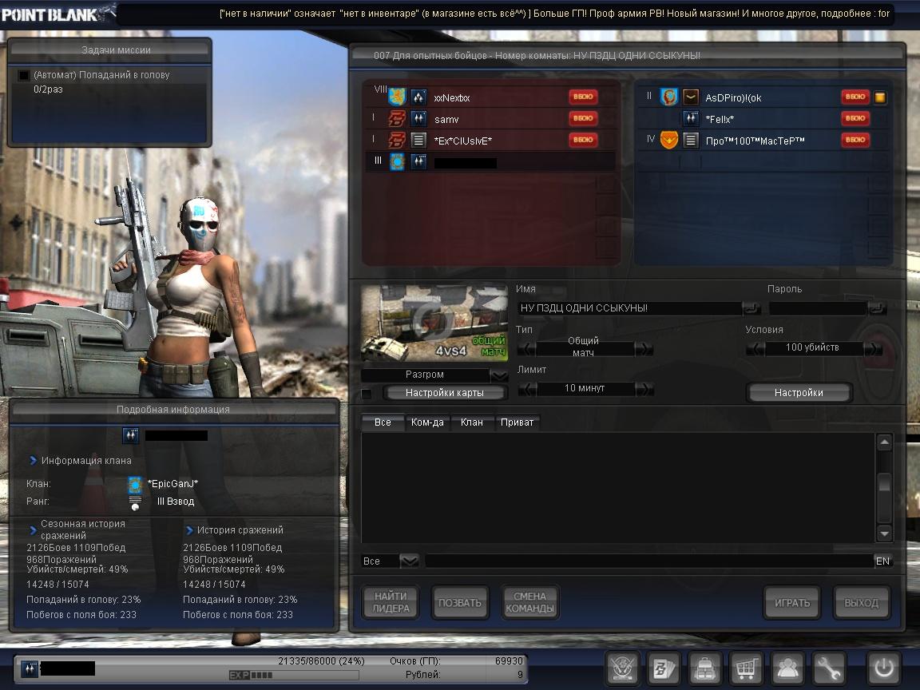
Task: Expand Информация клана section arrow
Action: pos(33,461)
